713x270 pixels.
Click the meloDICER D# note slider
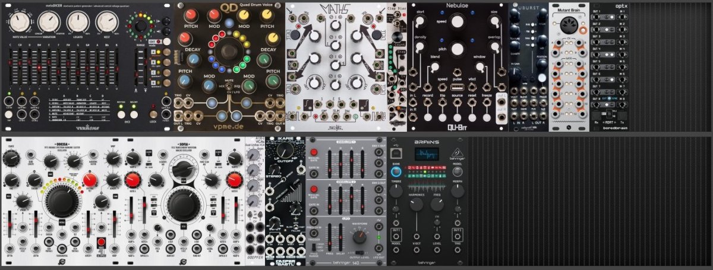[x=39, y=68]
